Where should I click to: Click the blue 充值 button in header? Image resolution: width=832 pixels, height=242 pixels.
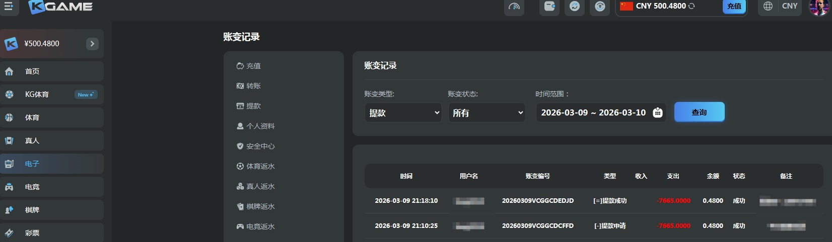tap(734, 6)
